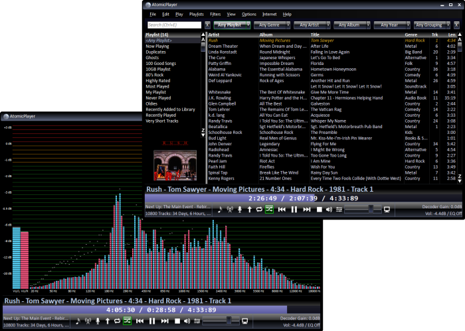Viewport: 465px width, 331px height.
Task: Skip to previous track in main window
Action: 282,210
